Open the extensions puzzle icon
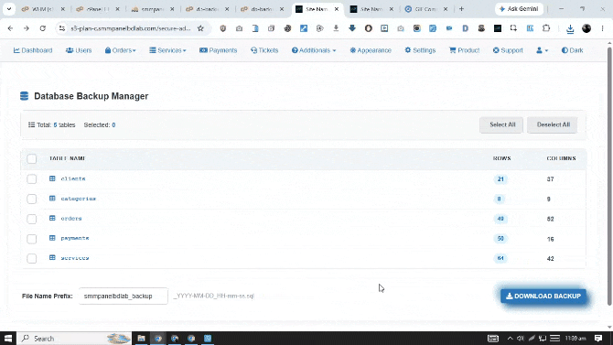Image resolution: width=613 pixels, height=345 pixels. point(546,28)
